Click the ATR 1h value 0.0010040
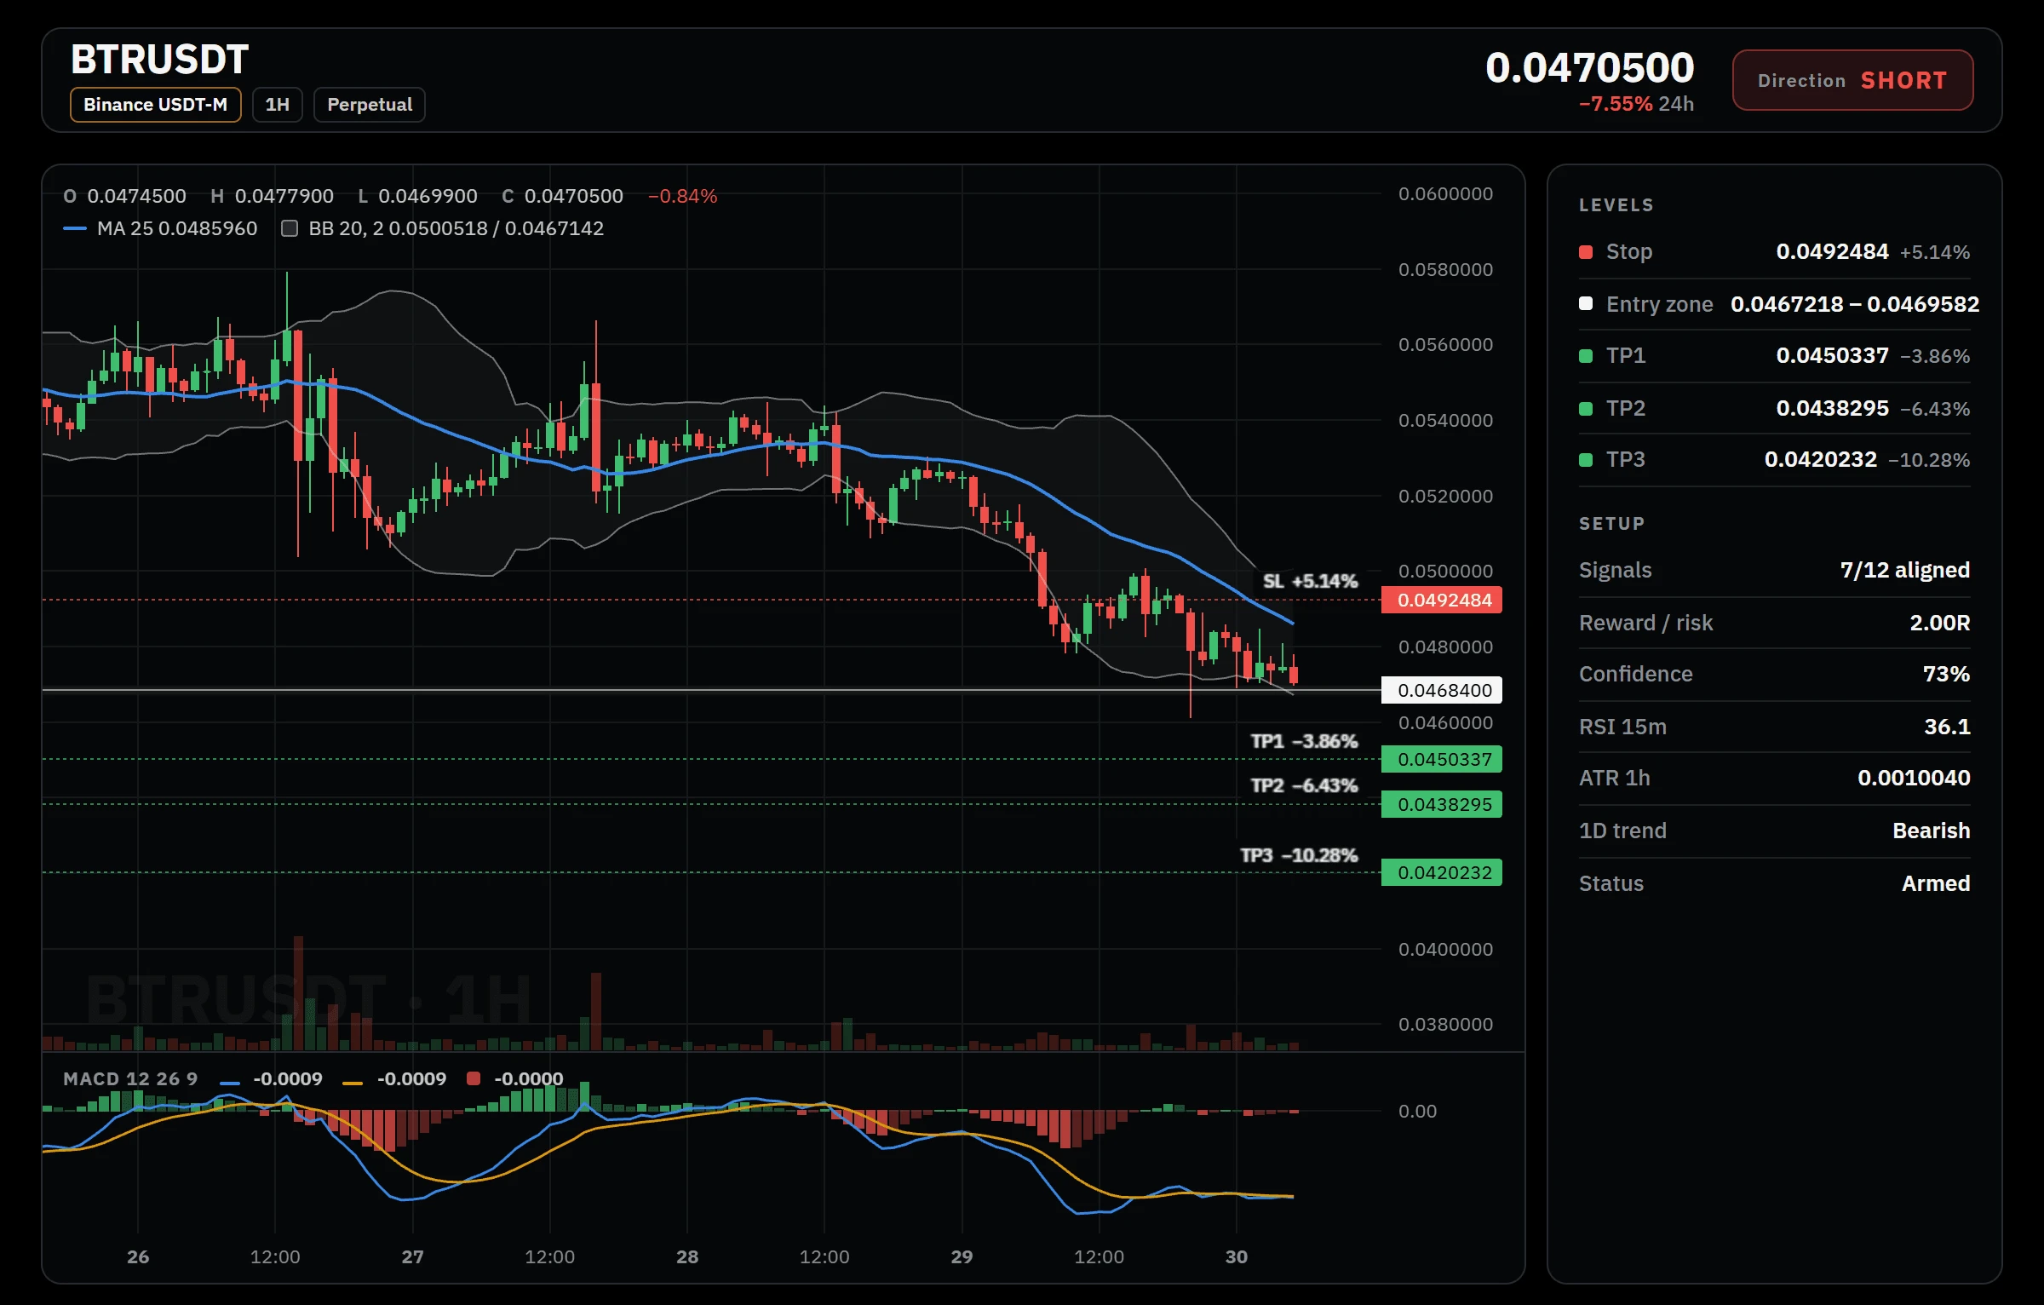This screenshot has width=2044, height=1305. tap(1914, 778)
